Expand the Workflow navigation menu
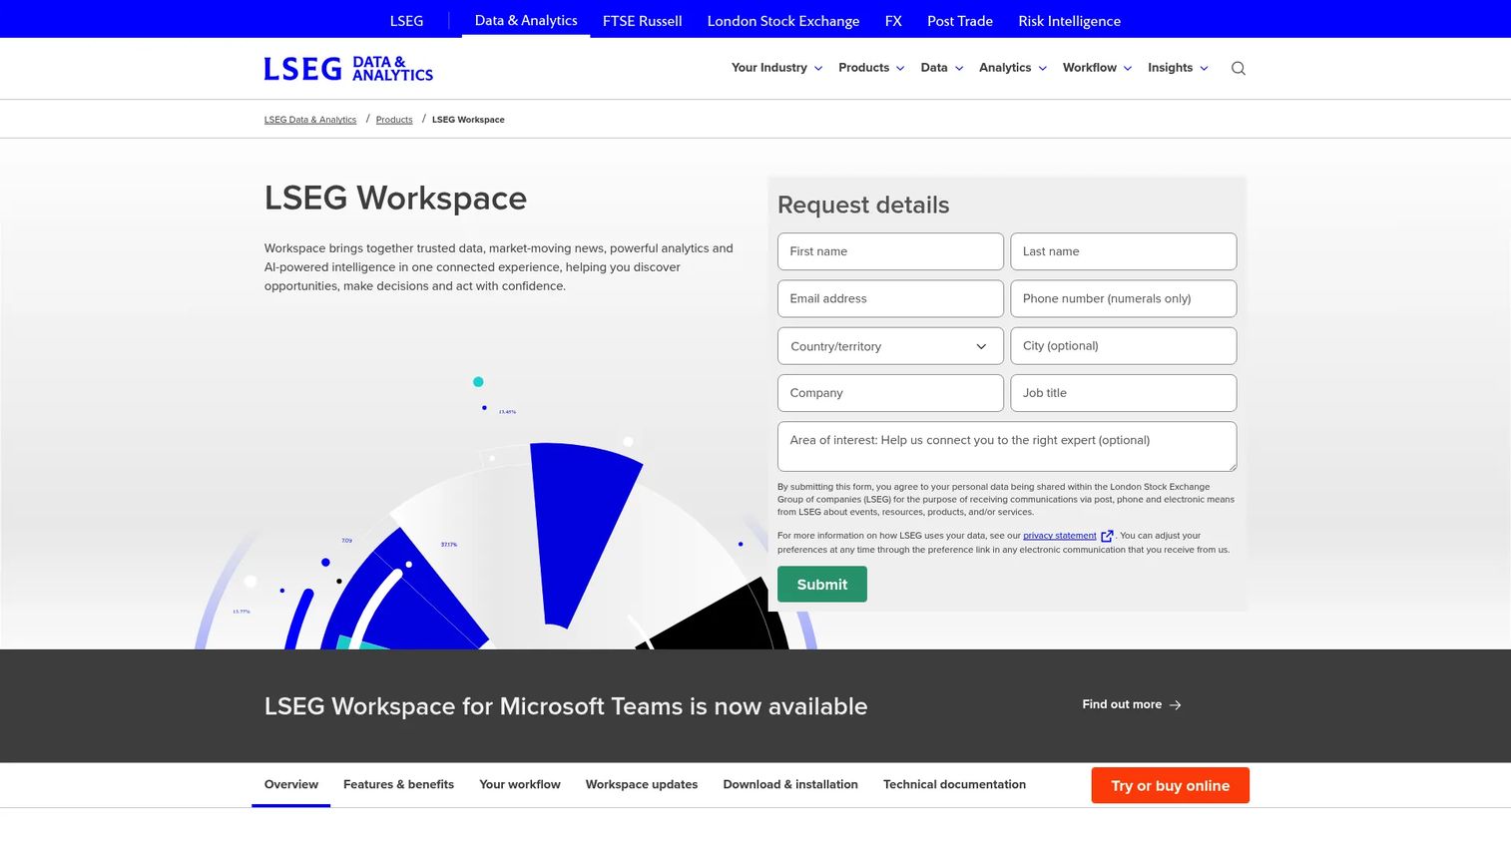1511x849 pixels. 1097,68
